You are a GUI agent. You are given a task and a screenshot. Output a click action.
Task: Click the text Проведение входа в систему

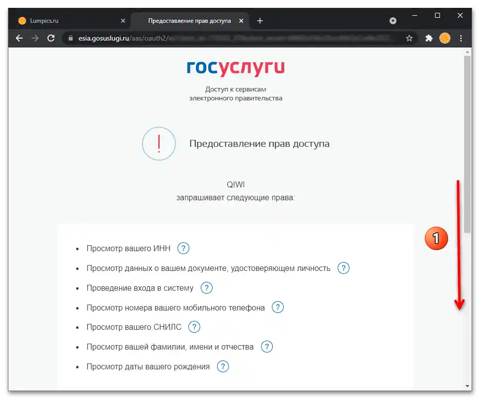140,288
